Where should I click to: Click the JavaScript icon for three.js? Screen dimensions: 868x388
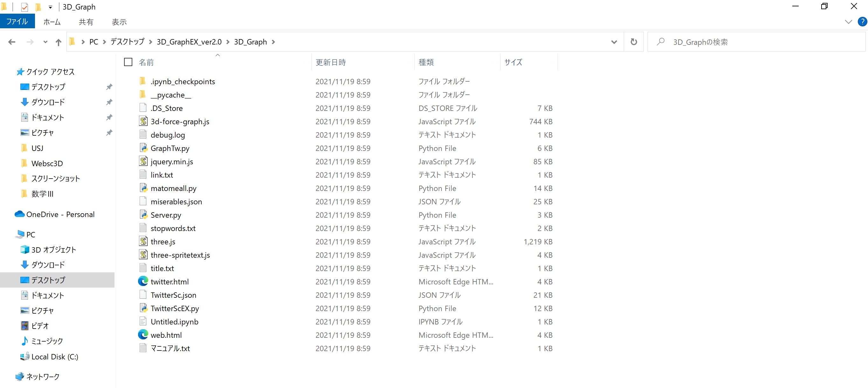[x=143, y=241]
